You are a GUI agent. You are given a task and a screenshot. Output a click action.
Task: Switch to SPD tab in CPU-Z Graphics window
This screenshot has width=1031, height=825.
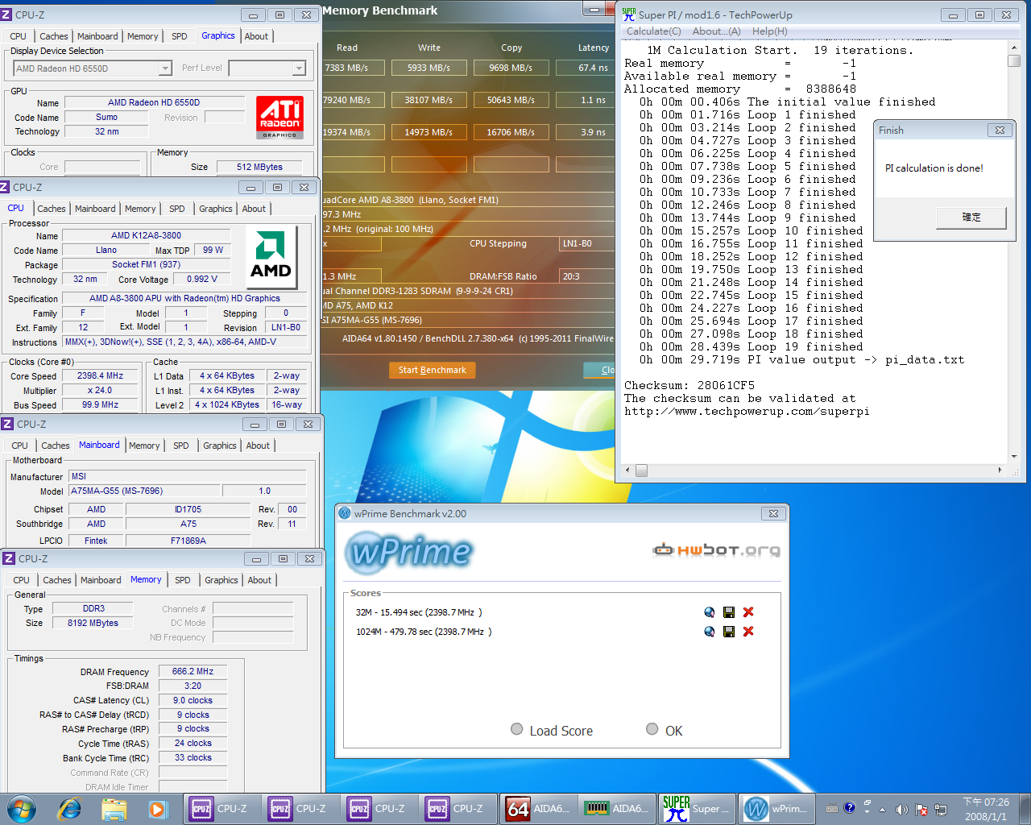[180, 36]
